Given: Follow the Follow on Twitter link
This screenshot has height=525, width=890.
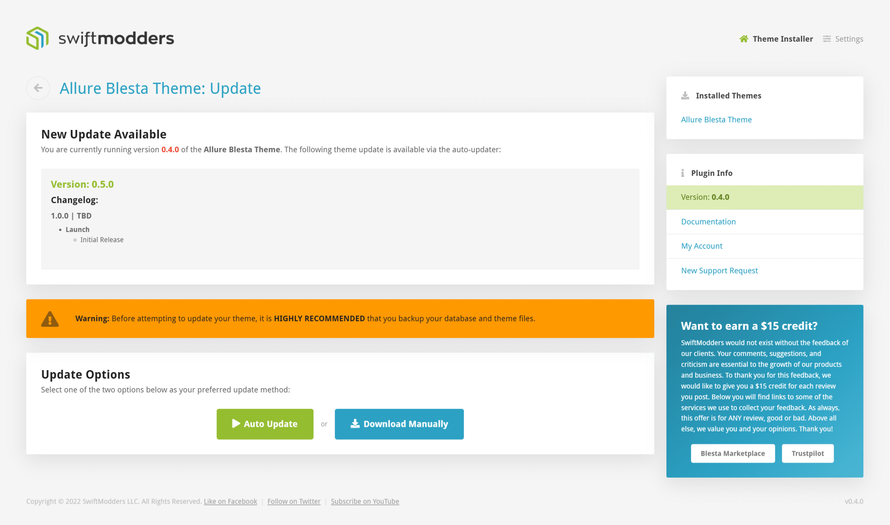Looking at the screenshot, I should [x=294, y=502].
